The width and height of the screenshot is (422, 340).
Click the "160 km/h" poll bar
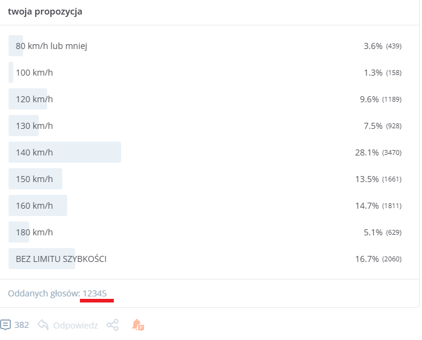click(x=35, y=206)
